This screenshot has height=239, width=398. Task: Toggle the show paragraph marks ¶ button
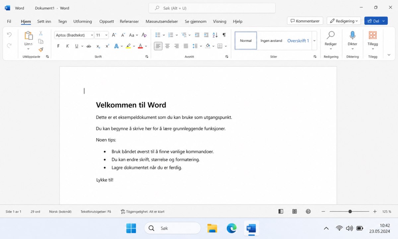[224, 35]
